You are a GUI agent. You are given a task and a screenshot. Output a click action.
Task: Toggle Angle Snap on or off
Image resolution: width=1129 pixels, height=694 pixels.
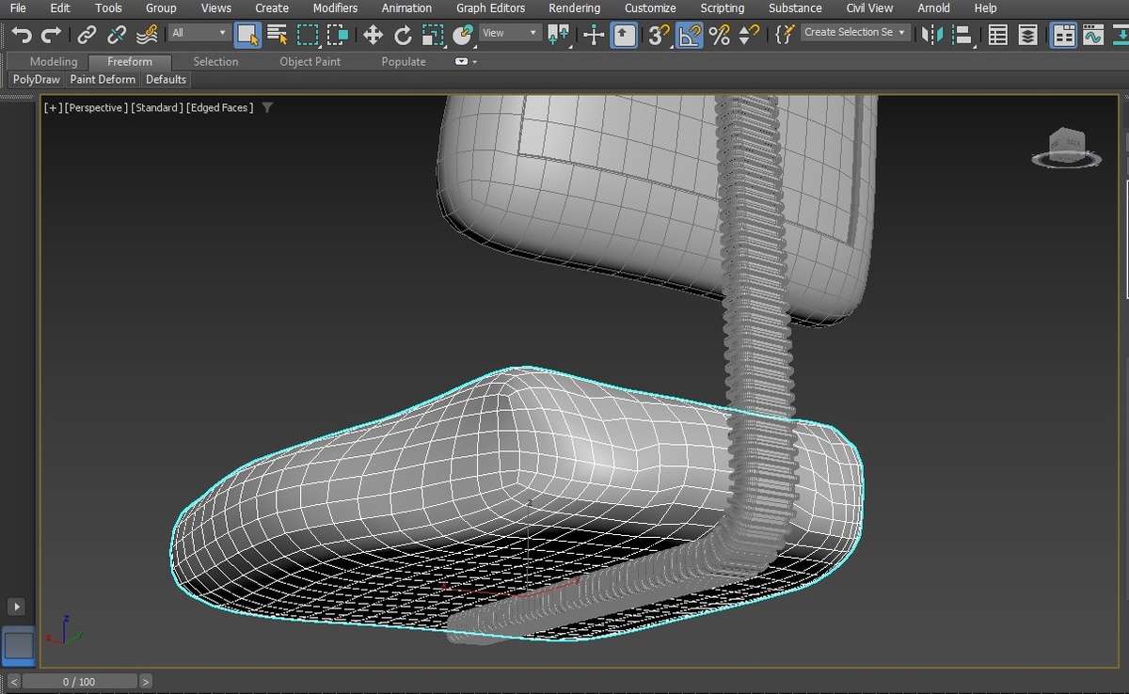[x=690, y=35]
